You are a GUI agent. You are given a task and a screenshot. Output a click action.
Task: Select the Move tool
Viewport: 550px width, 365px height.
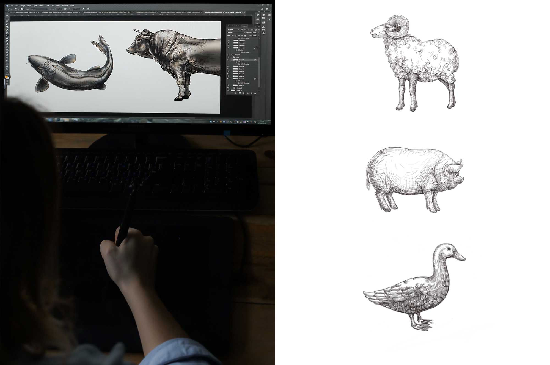(x=7, y=16)
